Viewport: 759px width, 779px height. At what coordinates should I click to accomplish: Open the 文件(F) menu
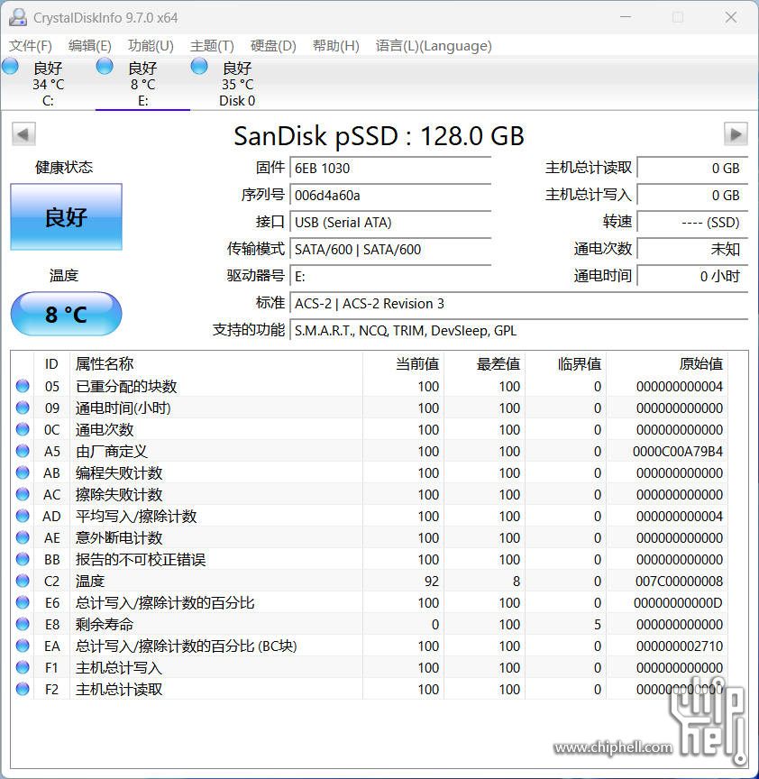(31, 46)
